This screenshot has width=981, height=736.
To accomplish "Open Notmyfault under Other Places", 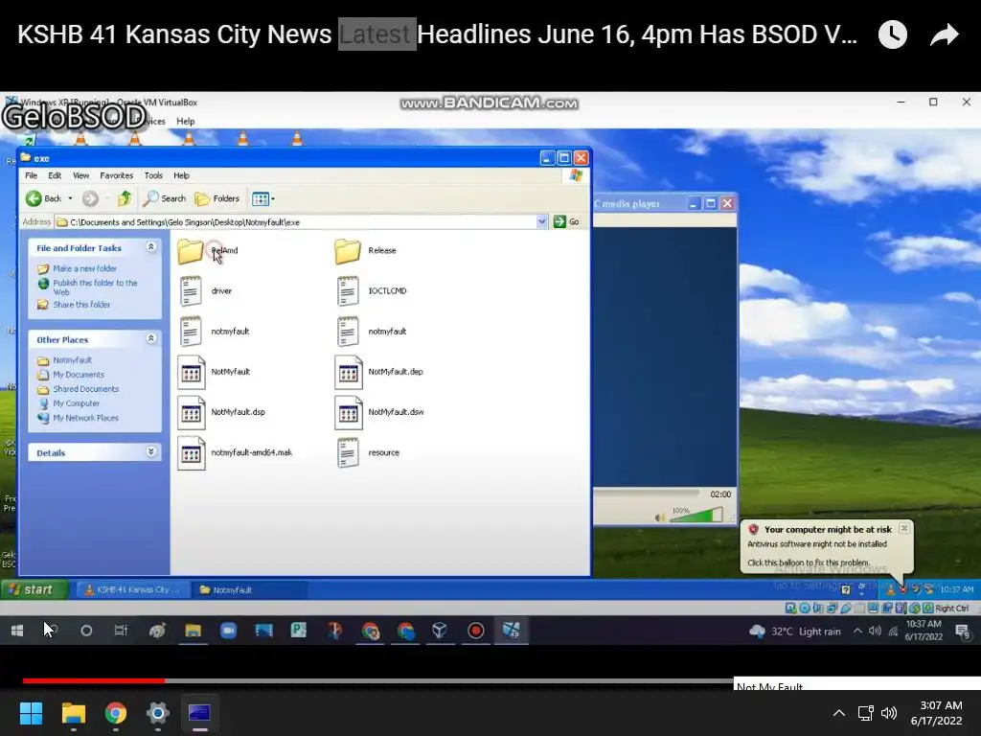I will [72, 360].
